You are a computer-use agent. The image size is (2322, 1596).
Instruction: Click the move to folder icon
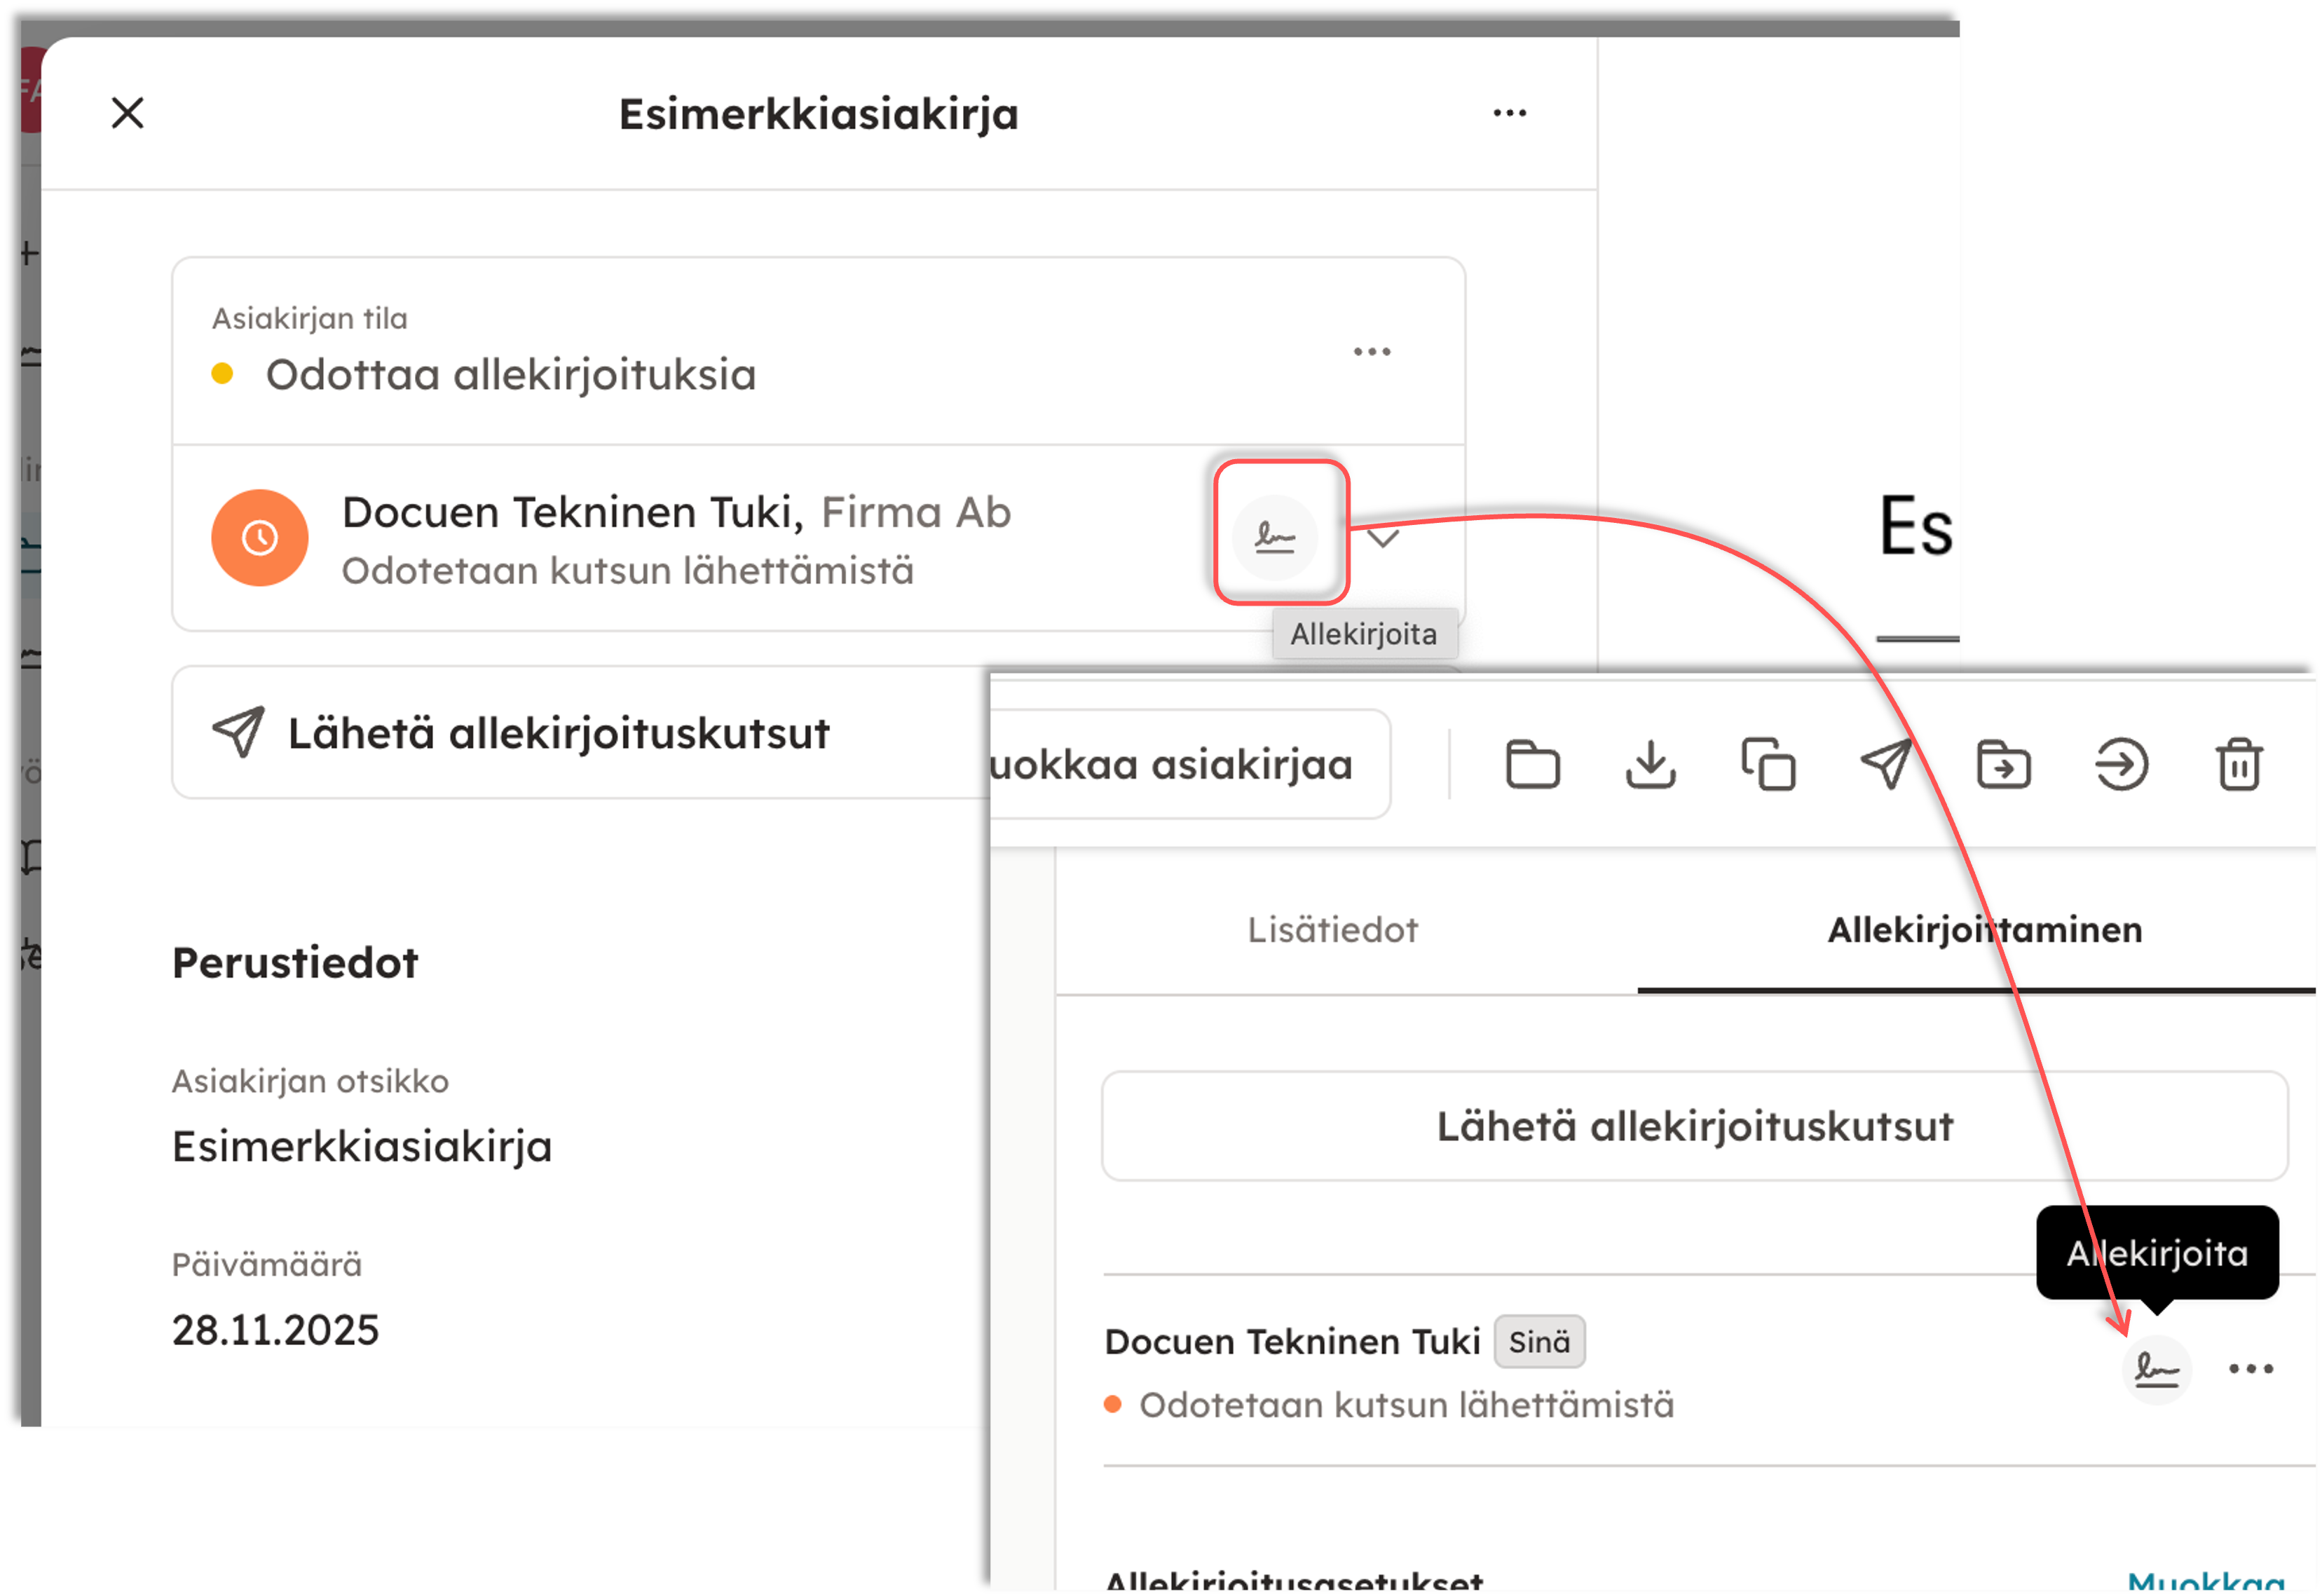point(2003,765)
